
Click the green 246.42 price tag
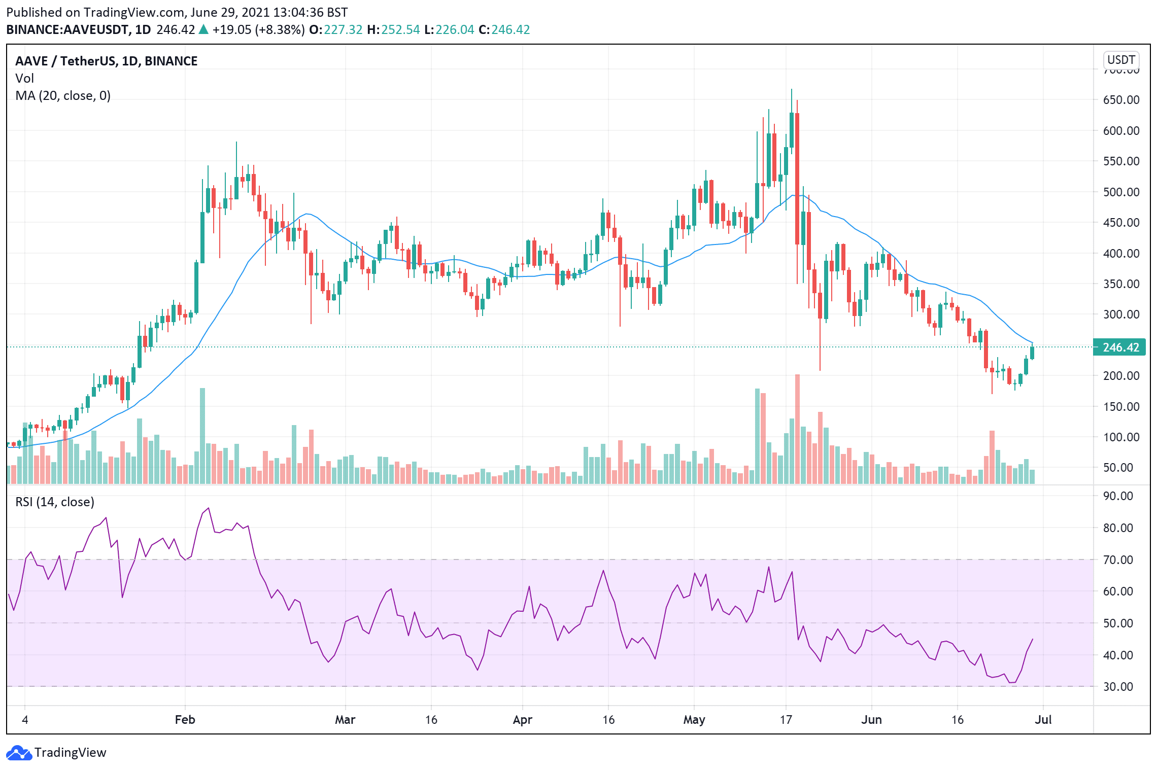tap(1119, 347)
